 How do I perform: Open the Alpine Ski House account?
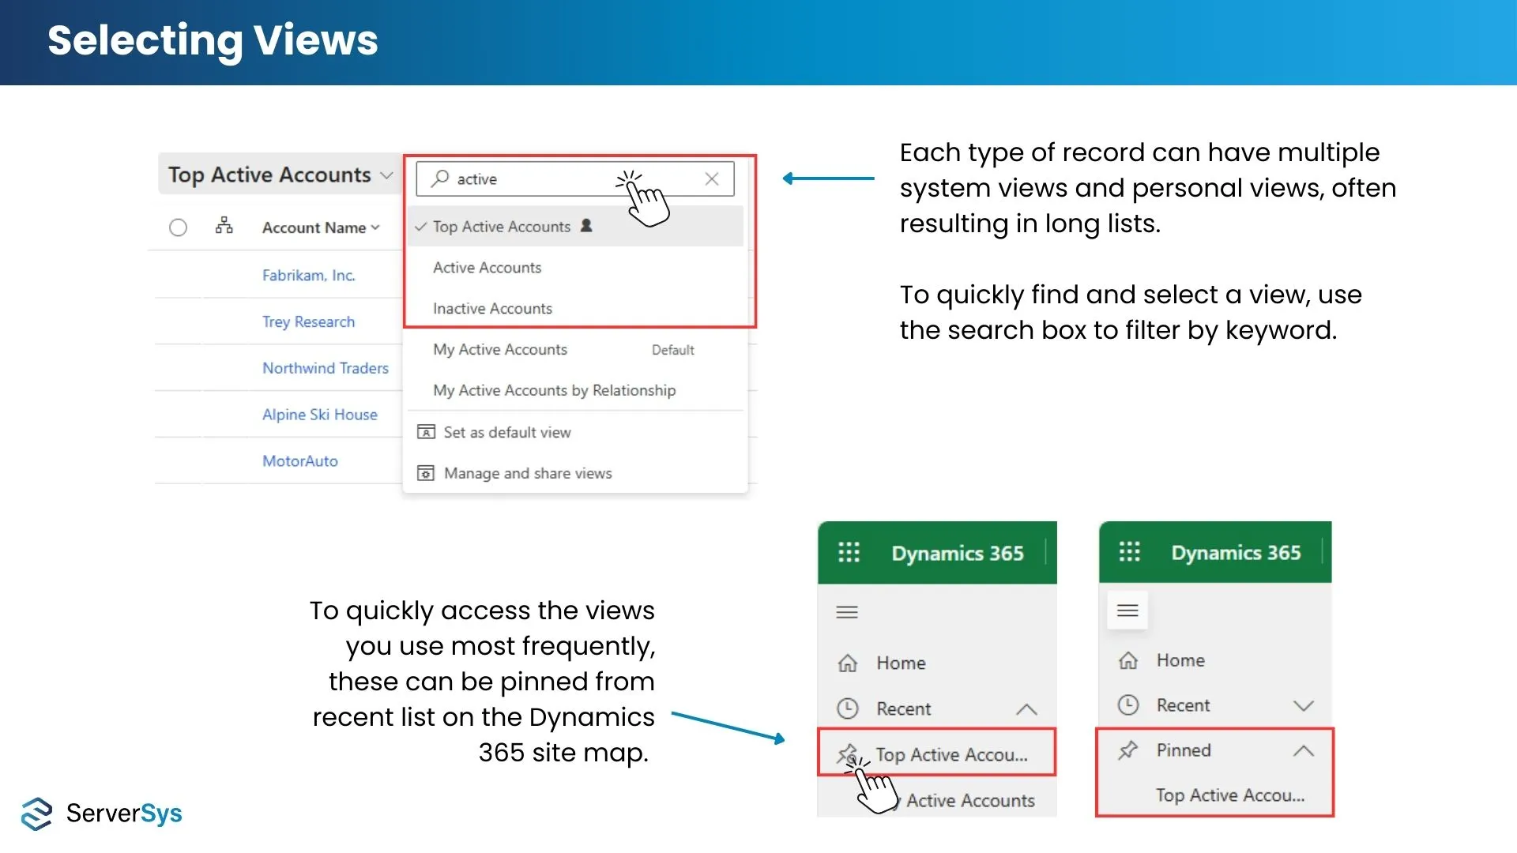tap(320, 415)
